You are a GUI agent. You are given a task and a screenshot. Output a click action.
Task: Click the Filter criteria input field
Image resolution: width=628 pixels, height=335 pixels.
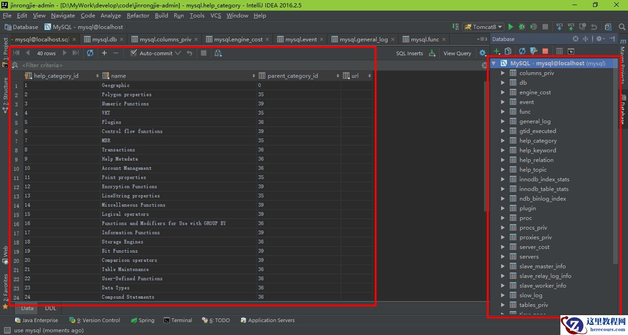click(138, 65)
